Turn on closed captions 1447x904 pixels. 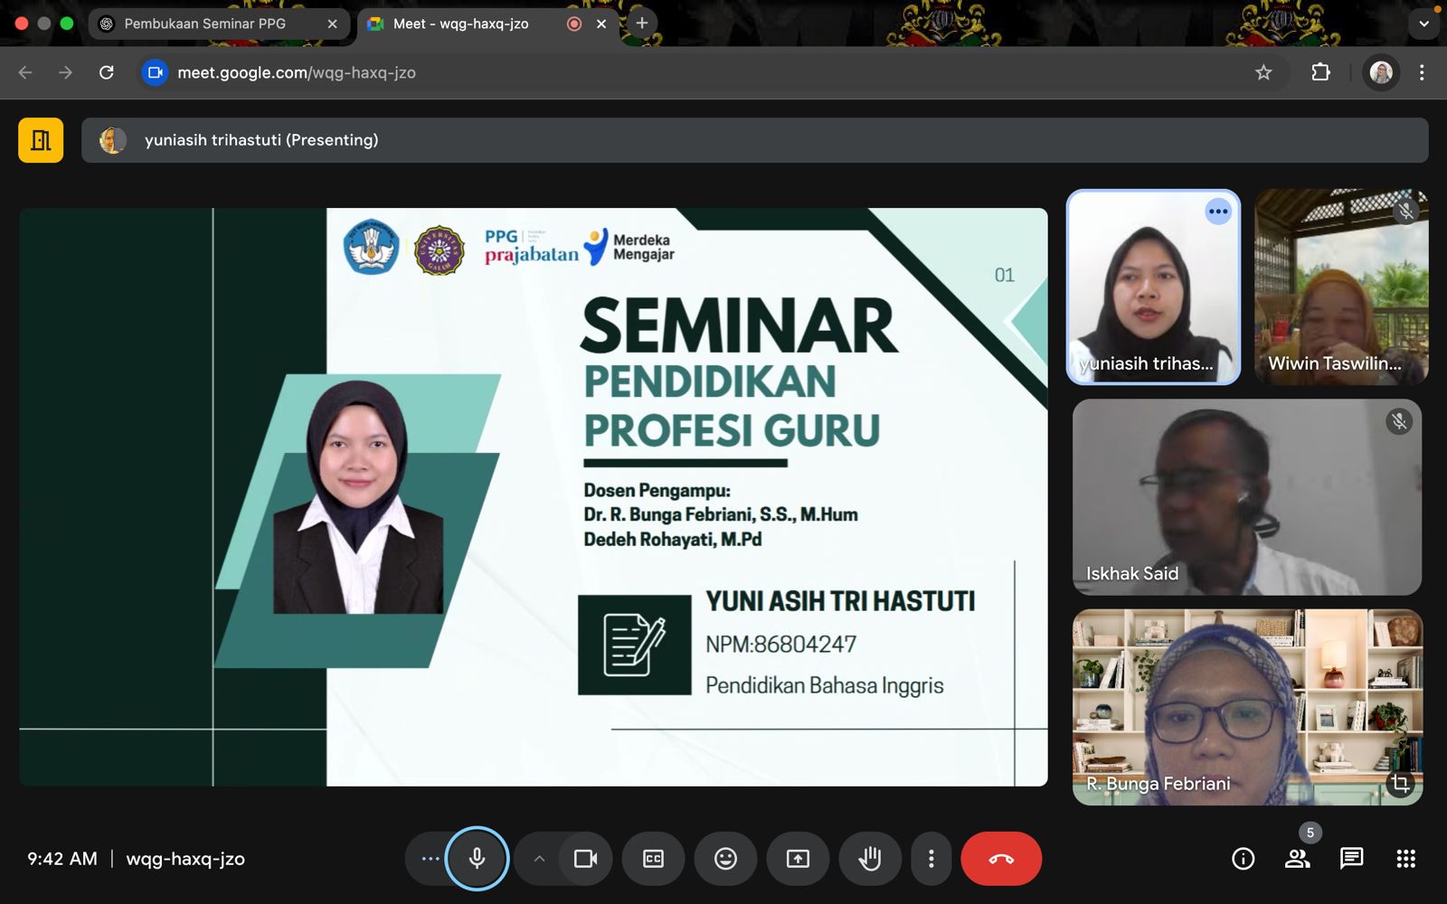tap(653, 859)
